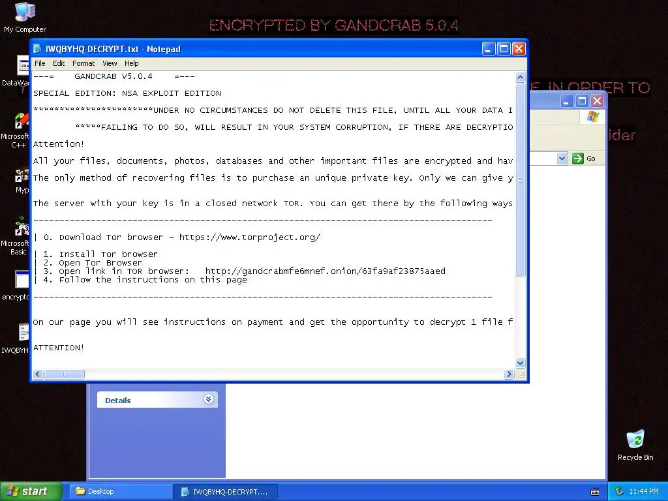Click the Details panel header
The image size is (668, 501).
[x=157, y=400]
